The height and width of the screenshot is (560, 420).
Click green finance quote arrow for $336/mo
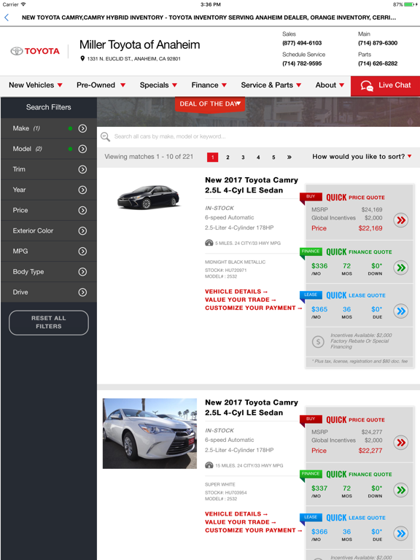coord(401,268)
